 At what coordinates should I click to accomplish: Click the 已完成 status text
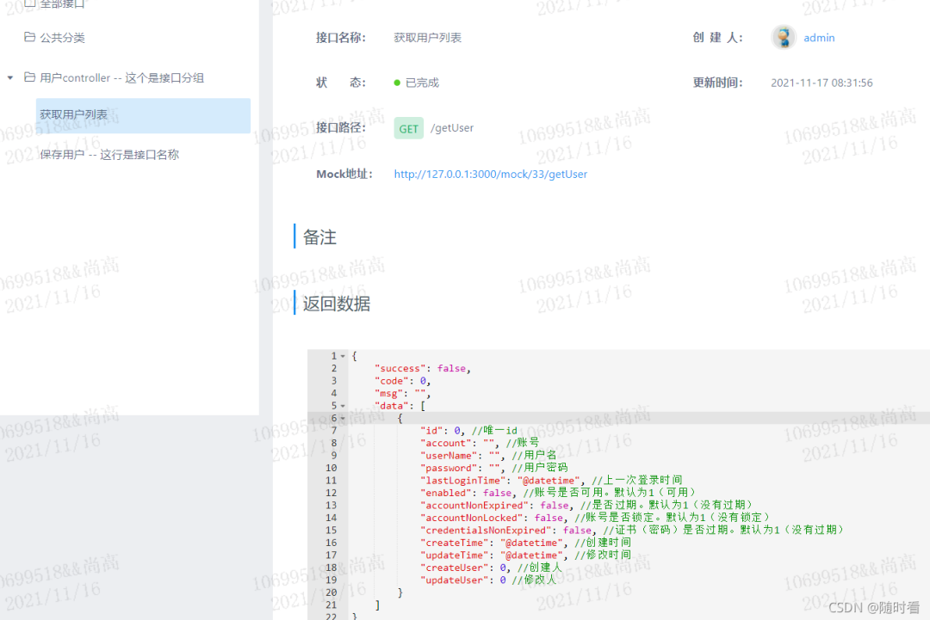[x=422, y=83]
